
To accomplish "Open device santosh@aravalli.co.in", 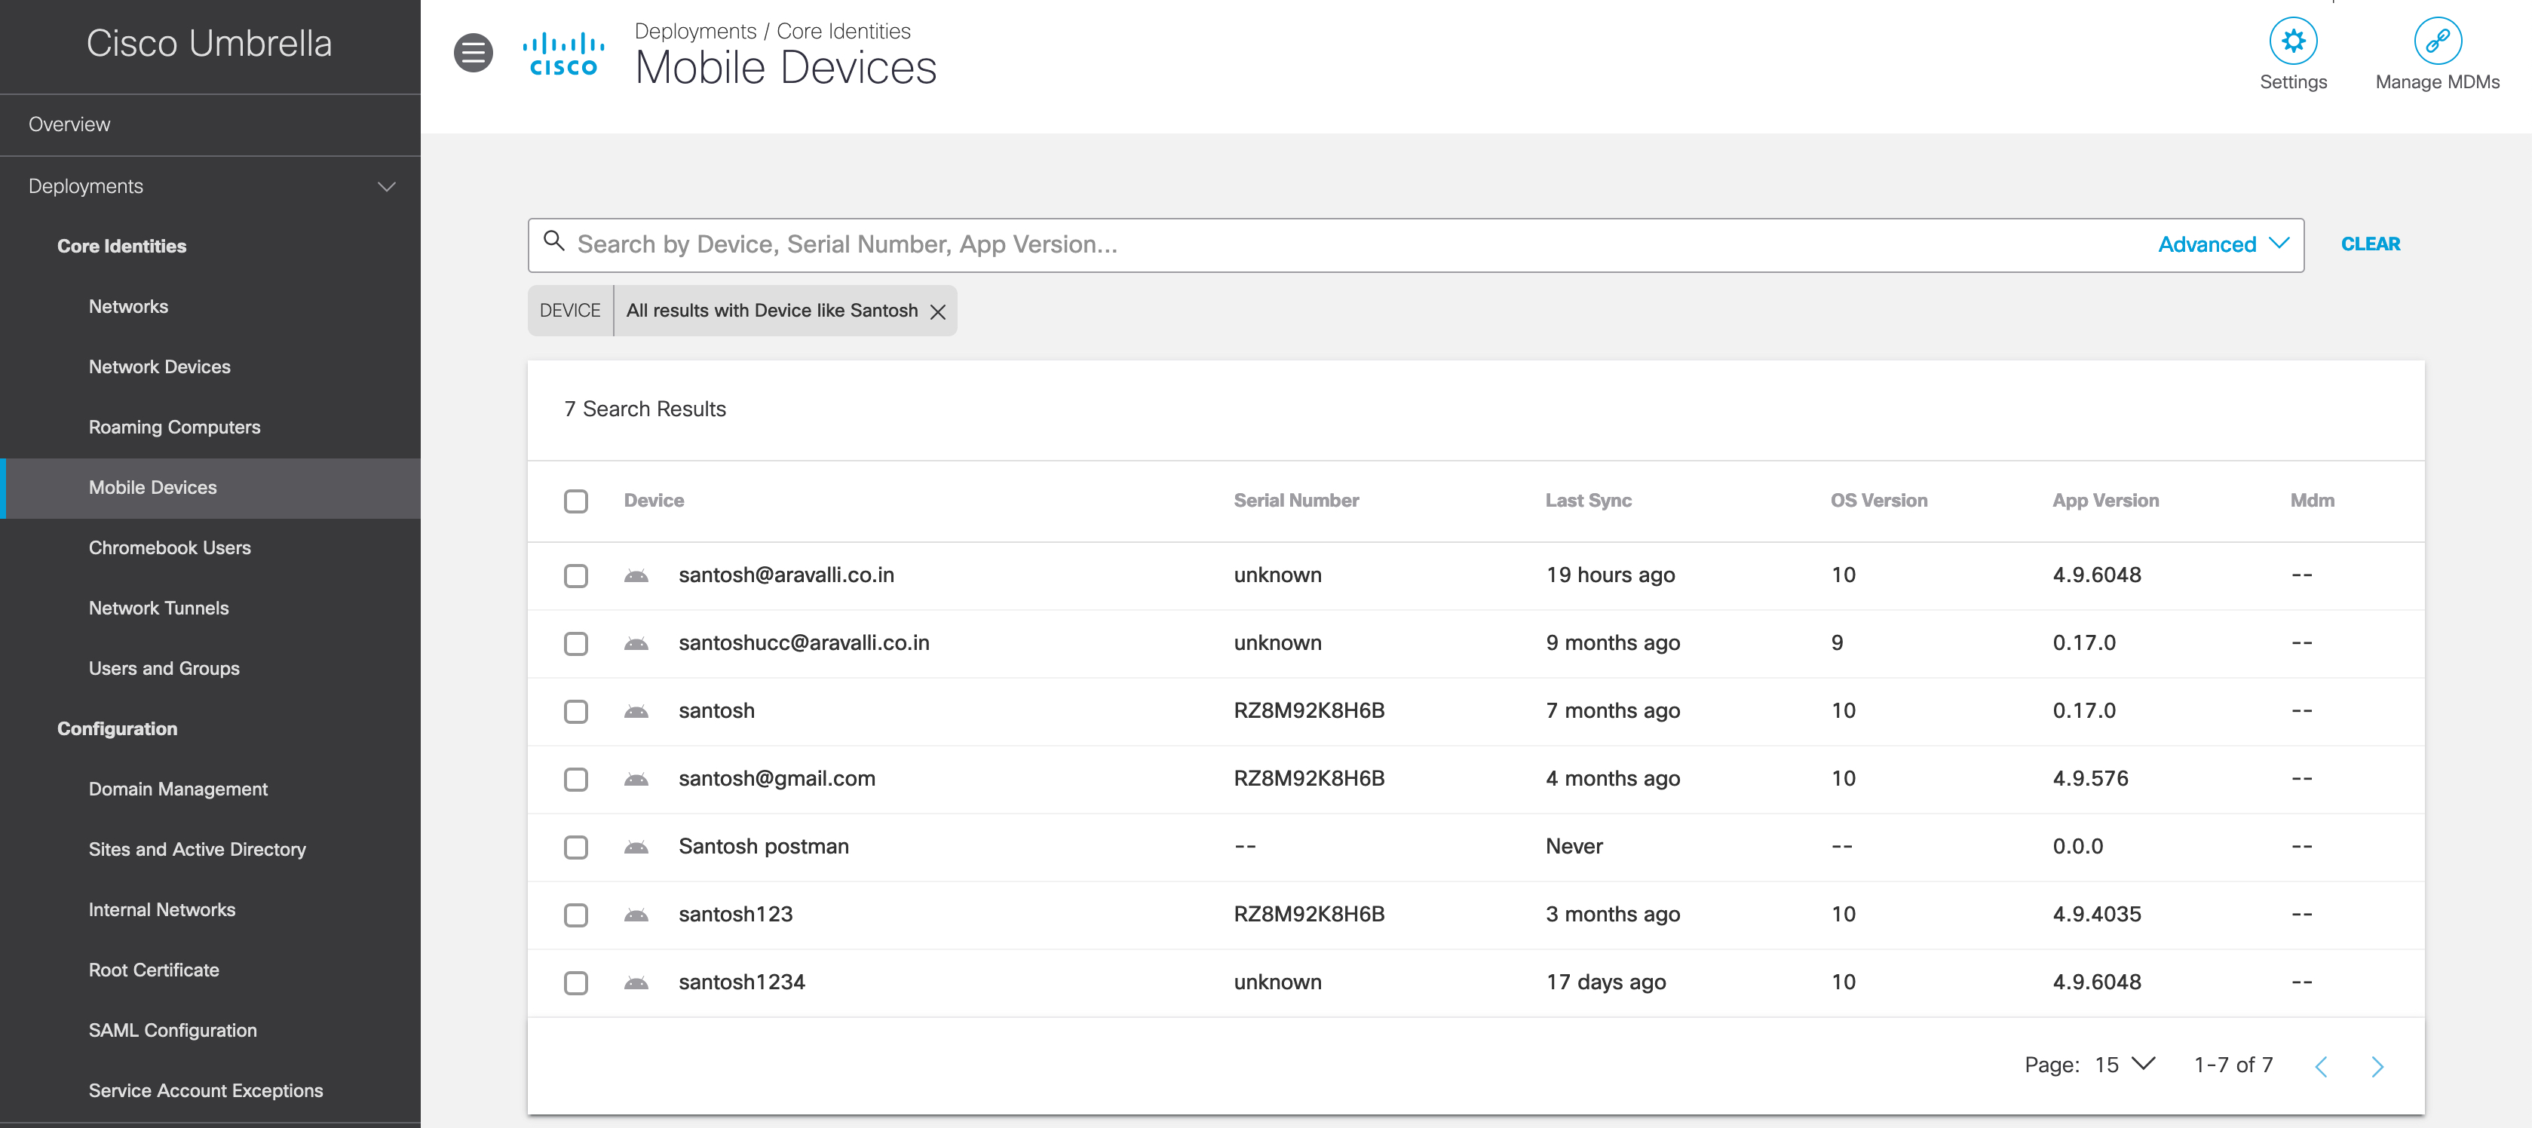I will [x=786, y=576].
